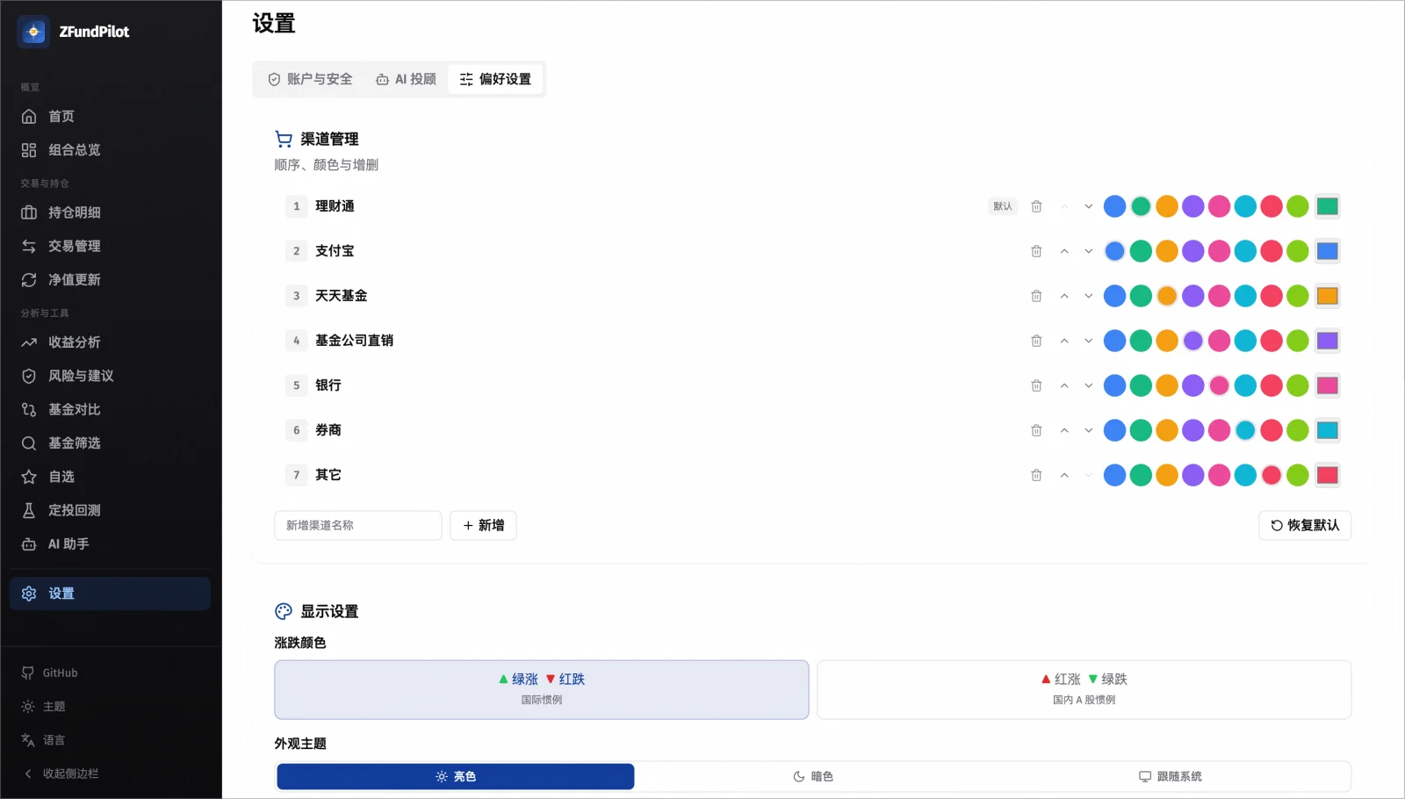This screenshot has height=799, width=1405.
Task: Open 收益分析 in sidebar
Action: pos(110,342)
